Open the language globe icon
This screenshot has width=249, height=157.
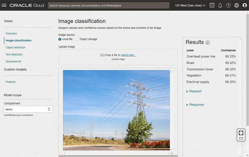coord(236,5)
